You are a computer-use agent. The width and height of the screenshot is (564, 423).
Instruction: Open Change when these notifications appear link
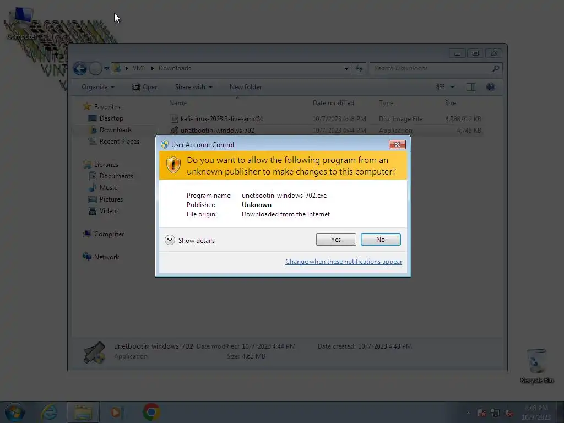tap(344, 262)
